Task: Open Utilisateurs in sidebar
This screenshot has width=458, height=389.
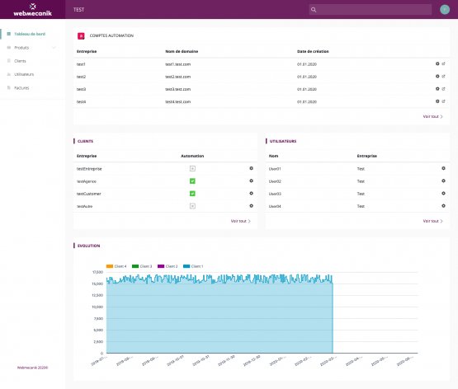Action: click(x=24, y=74)
